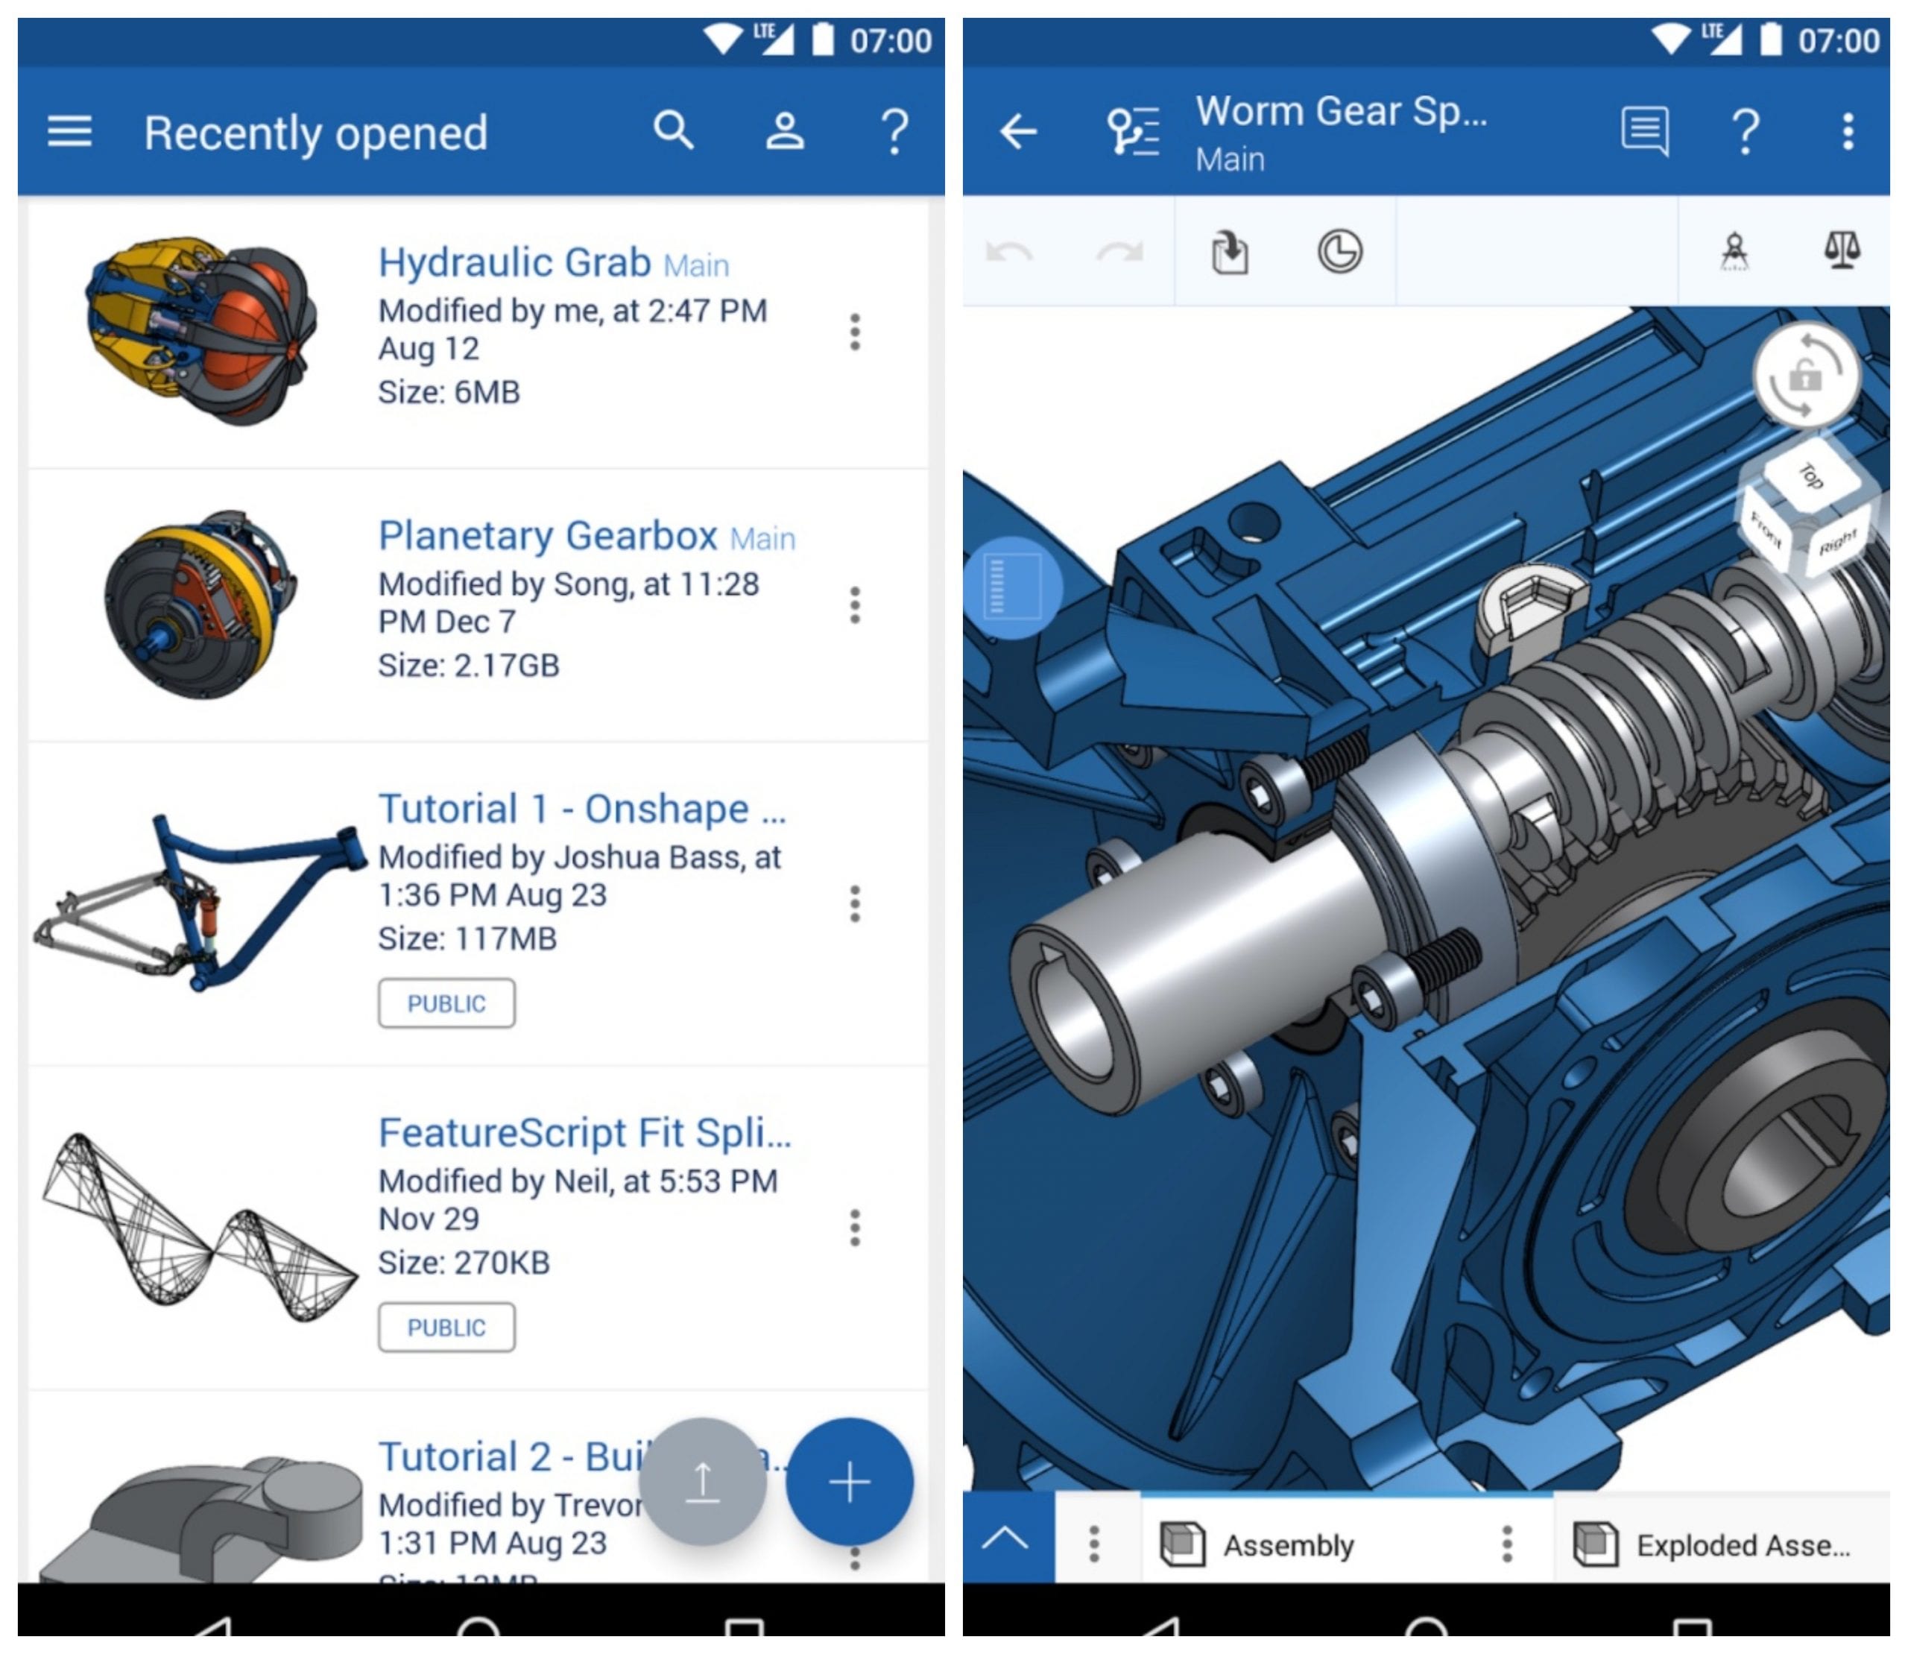Tap the gray upload import floating button

point(703,1481)
